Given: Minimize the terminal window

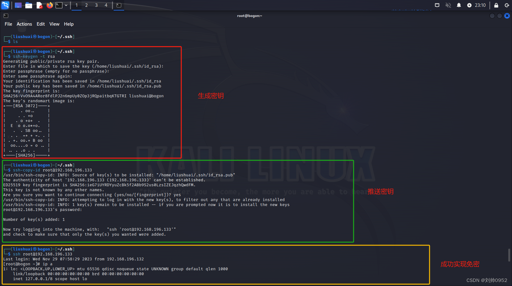Looking at the screenshot, I should coord(492,16).
